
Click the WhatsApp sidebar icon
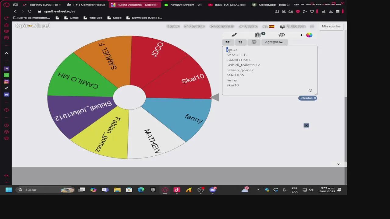6,75
